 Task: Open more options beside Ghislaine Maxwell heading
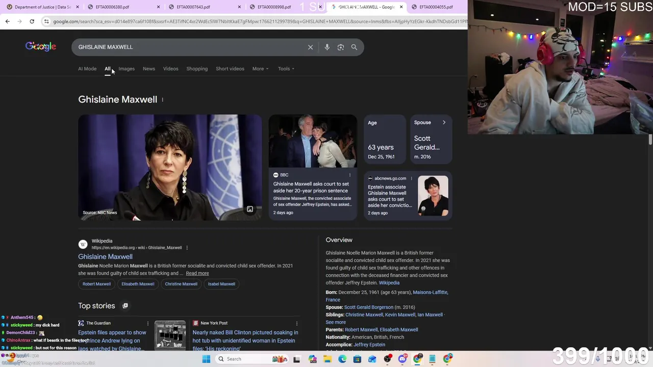tap(162, 99)
